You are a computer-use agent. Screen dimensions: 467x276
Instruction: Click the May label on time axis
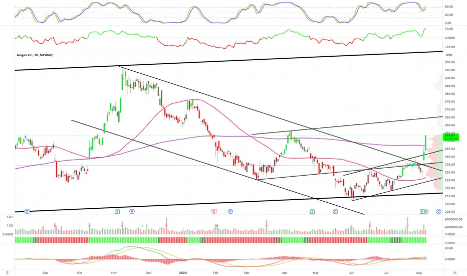coord(316,272)
